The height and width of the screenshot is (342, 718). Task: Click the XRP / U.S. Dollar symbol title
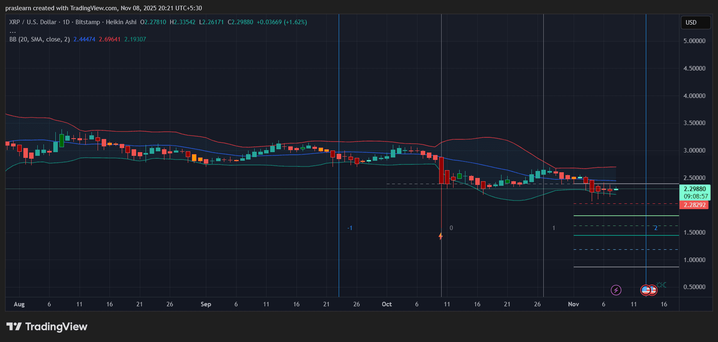[x=33, y=22]
